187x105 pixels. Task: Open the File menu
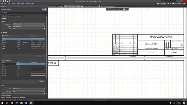2,3
